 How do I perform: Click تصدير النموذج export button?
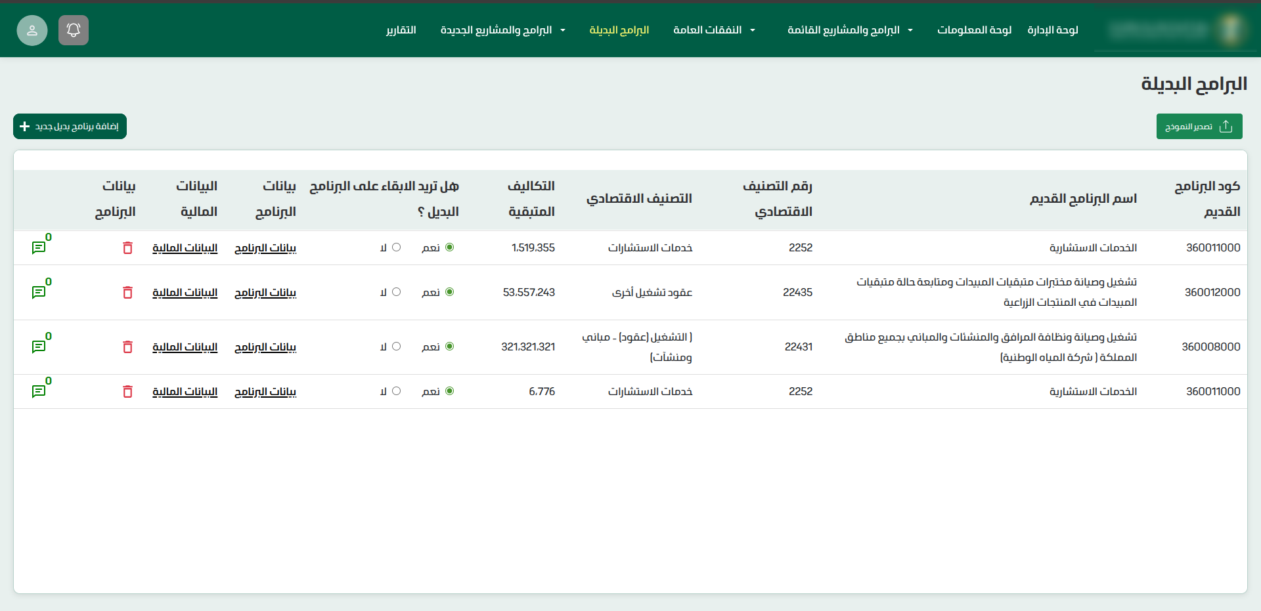pyautogui.click(x=1199, y=127)
